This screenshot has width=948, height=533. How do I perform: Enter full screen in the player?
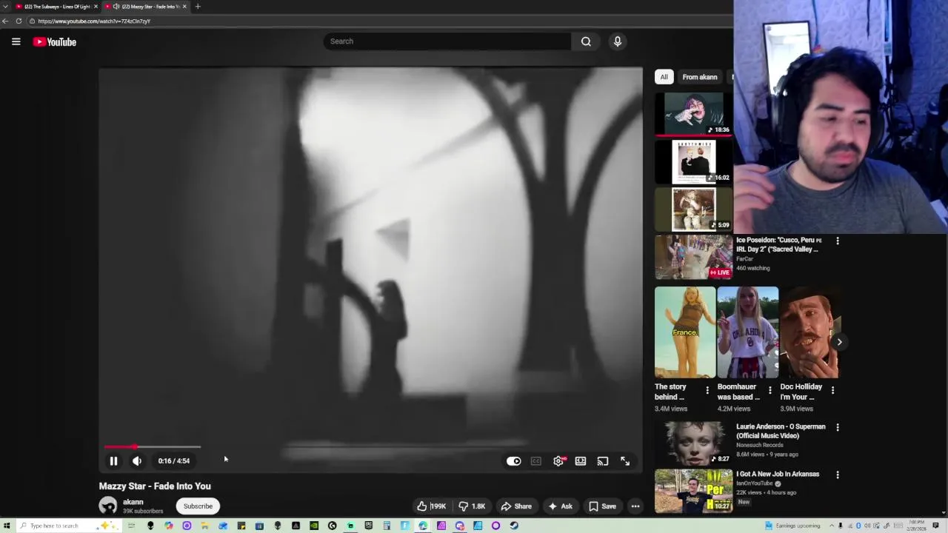point(625,460)
